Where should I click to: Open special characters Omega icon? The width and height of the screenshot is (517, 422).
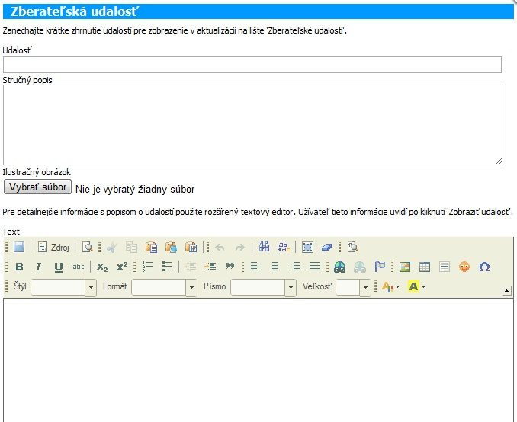(x=484, y=267)
